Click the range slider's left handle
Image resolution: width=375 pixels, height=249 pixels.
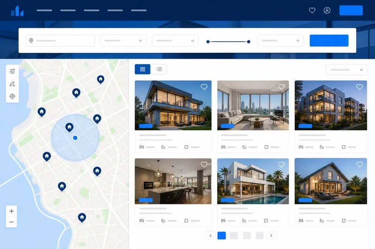tap(208, 42)
